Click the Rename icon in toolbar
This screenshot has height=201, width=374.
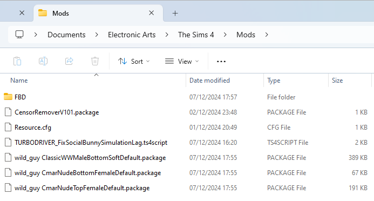tap(43, 62)
